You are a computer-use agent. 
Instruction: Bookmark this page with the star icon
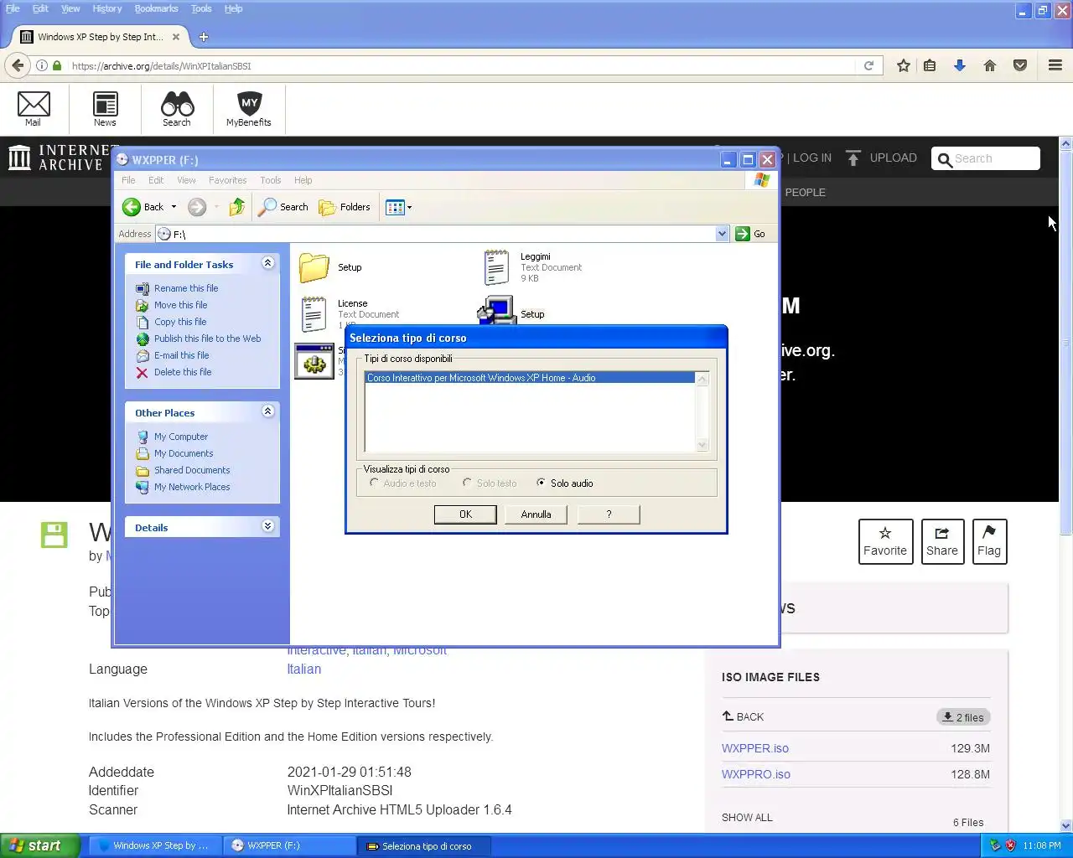pyautogui.click(x=903, y=65)
